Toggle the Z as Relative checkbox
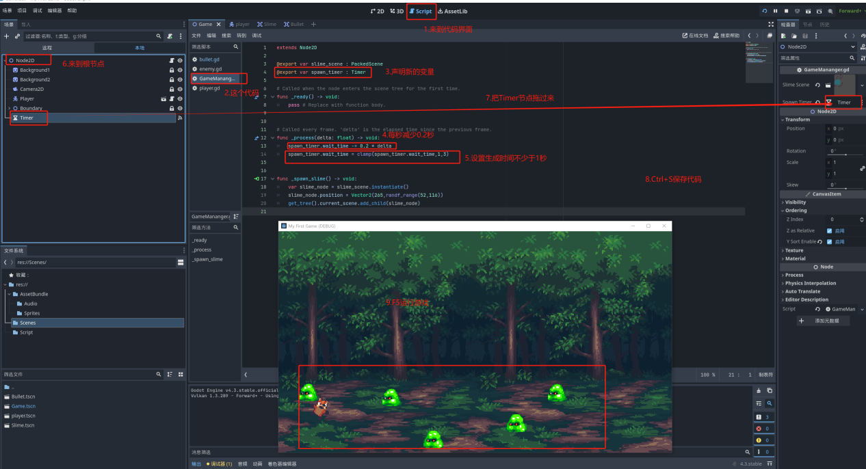 (830, 230)
